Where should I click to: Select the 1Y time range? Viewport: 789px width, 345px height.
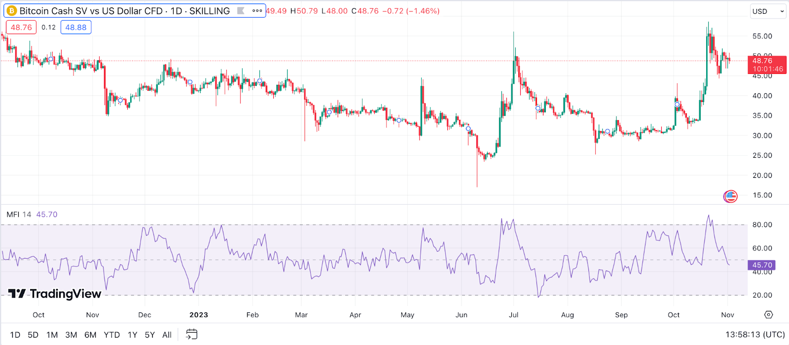[133, 335]
